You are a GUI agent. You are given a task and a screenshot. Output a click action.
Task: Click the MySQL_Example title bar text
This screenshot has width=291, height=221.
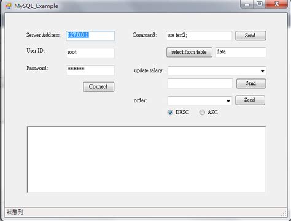tap(36, 6)
